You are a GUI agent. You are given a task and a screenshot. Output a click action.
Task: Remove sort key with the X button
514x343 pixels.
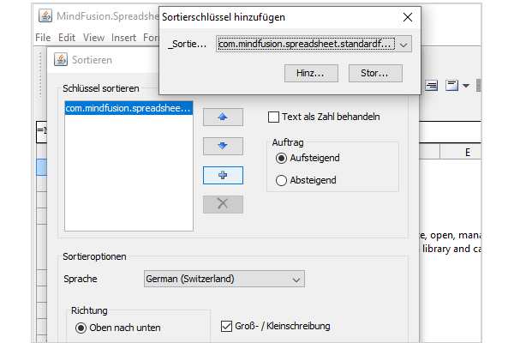(x=223, y=204)
